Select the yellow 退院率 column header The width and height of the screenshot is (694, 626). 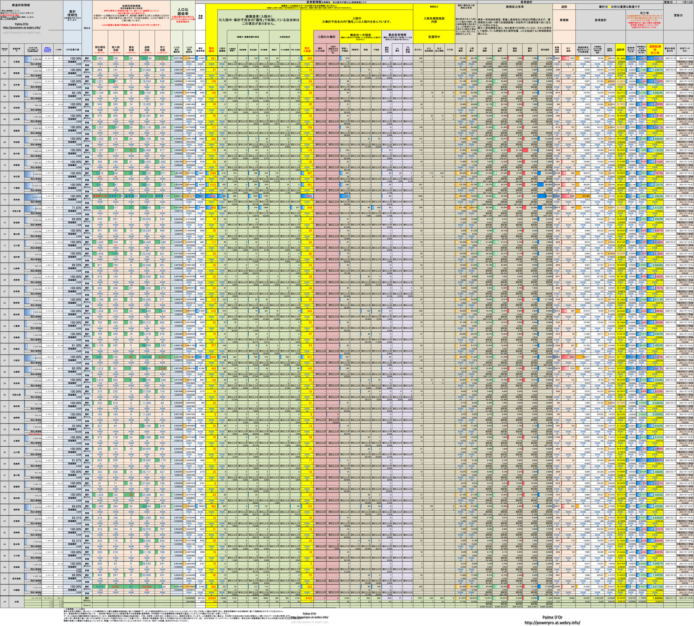620,50
